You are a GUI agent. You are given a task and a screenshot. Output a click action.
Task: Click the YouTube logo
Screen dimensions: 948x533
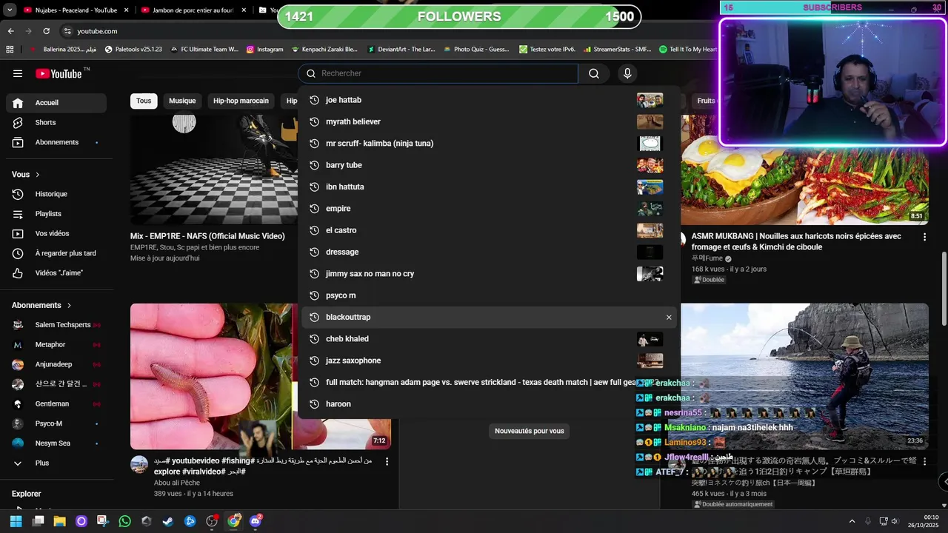coord(58,73)
